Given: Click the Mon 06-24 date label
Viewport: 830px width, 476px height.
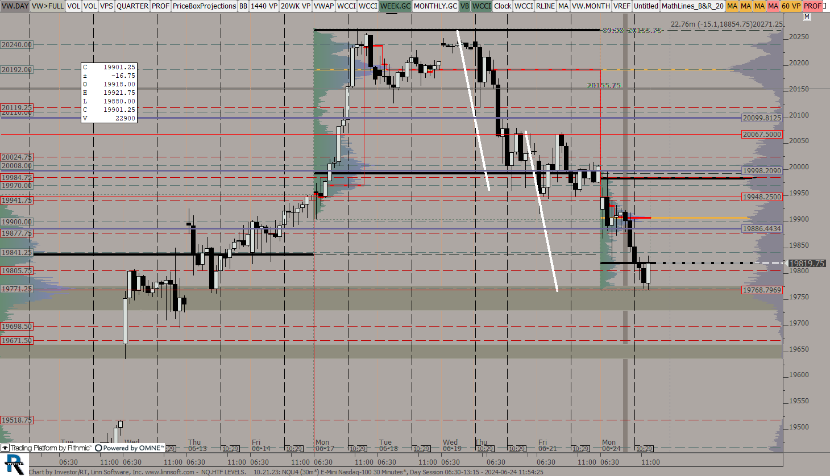Looking at the screenshot, I should [612, 445].
